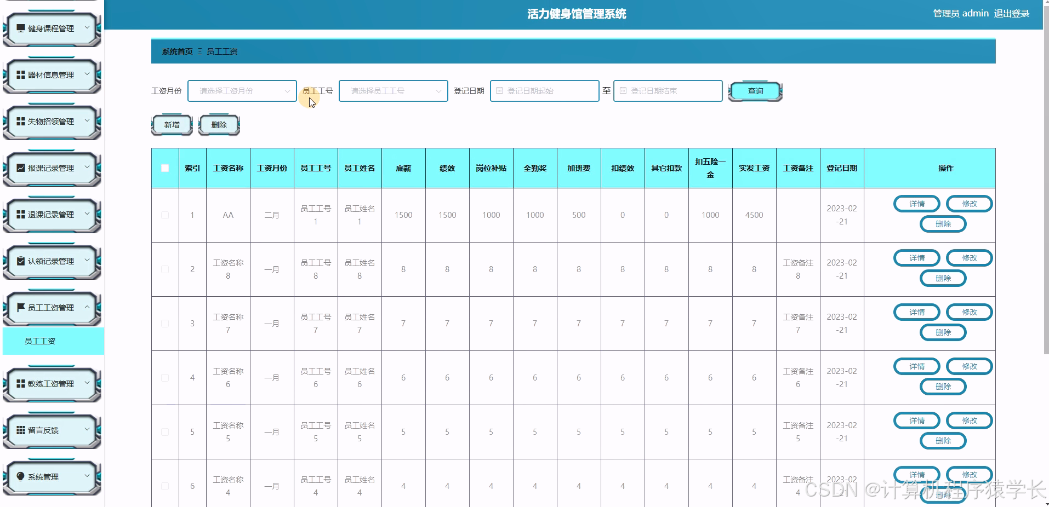Check the checkbox for row 1 (AA)

click(x=165, y=215)
